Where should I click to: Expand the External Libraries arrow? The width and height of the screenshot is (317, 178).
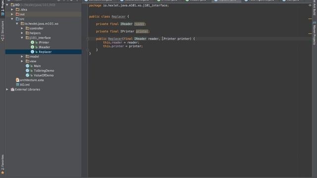(7, 89)
